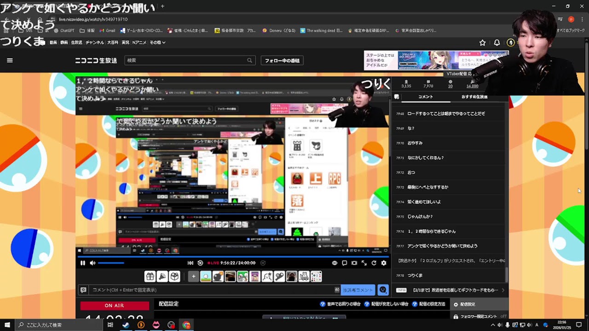589x331 pixels.
Task: Rewind ten seconds in the player
Action: pyautogui.click(x=200, y=263)
